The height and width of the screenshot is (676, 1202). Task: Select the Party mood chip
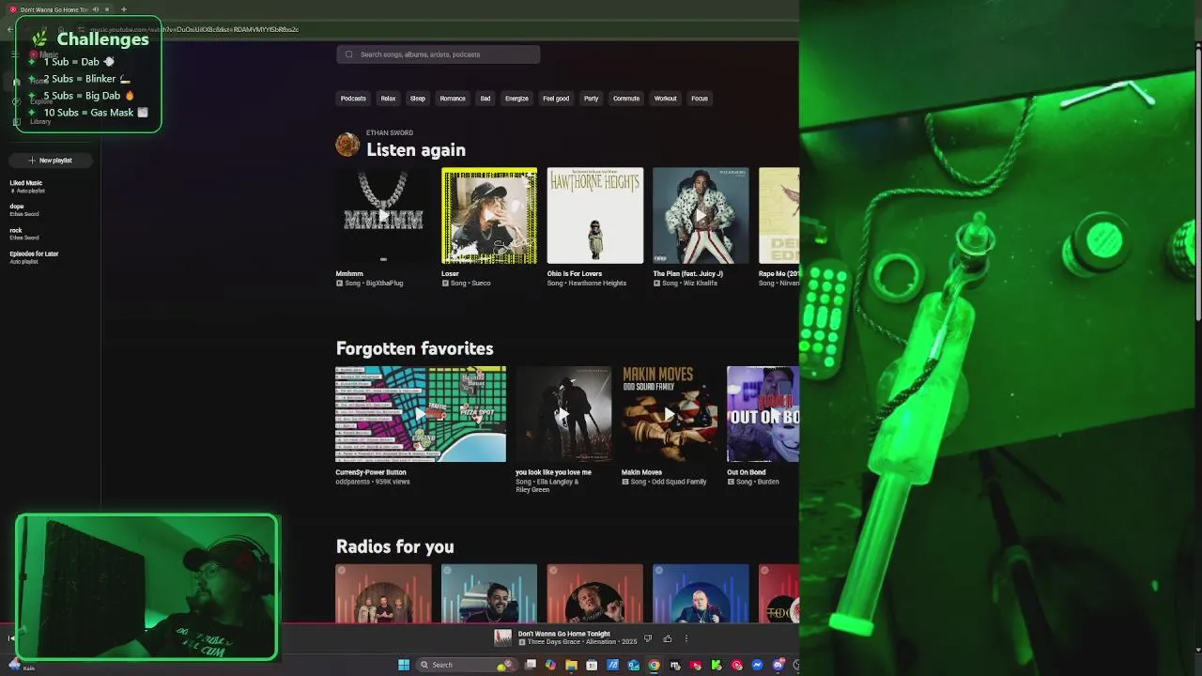(591, 99)
